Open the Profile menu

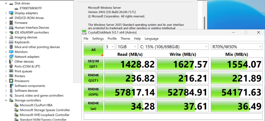pyautogui.click(x=112, y=38)
